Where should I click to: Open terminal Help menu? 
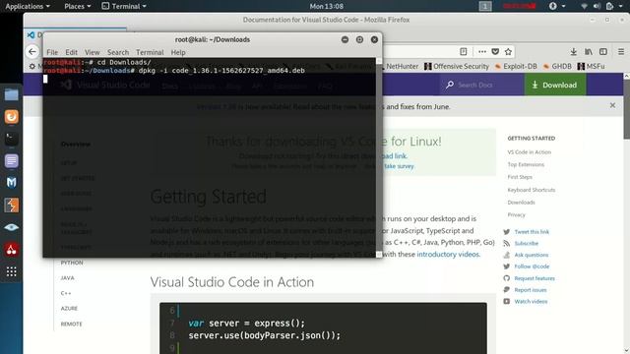(178, 52)
